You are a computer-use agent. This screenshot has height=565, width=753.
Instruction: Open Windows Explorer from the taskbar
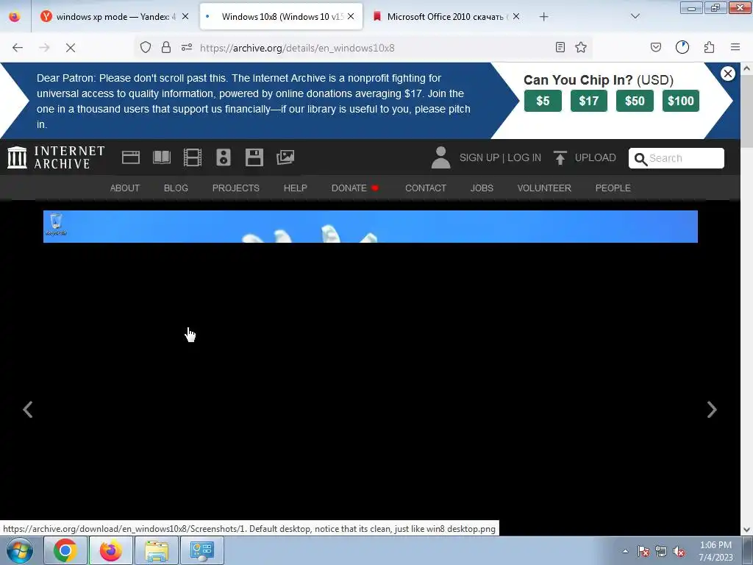[157, 550]
